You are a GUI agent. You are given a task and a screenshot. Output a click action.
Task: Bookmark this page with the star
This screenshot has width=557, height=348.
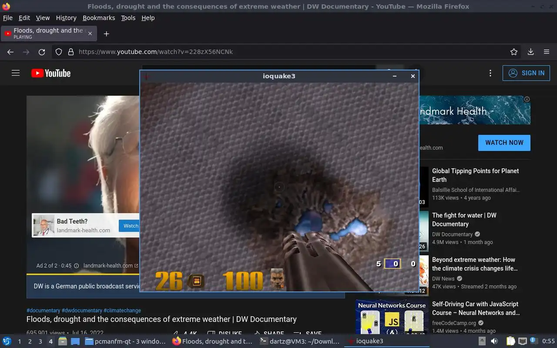tap(514, 52)
